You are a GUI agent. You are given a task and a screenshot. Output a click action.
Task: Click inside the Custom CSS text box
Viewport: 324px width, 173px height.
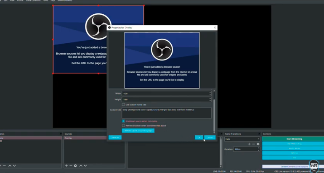(x=167, y=113)
